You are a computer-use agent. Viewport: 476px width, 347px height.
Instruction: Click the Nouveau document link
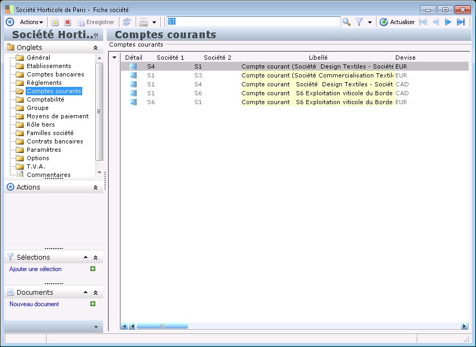tap(34, 304)
